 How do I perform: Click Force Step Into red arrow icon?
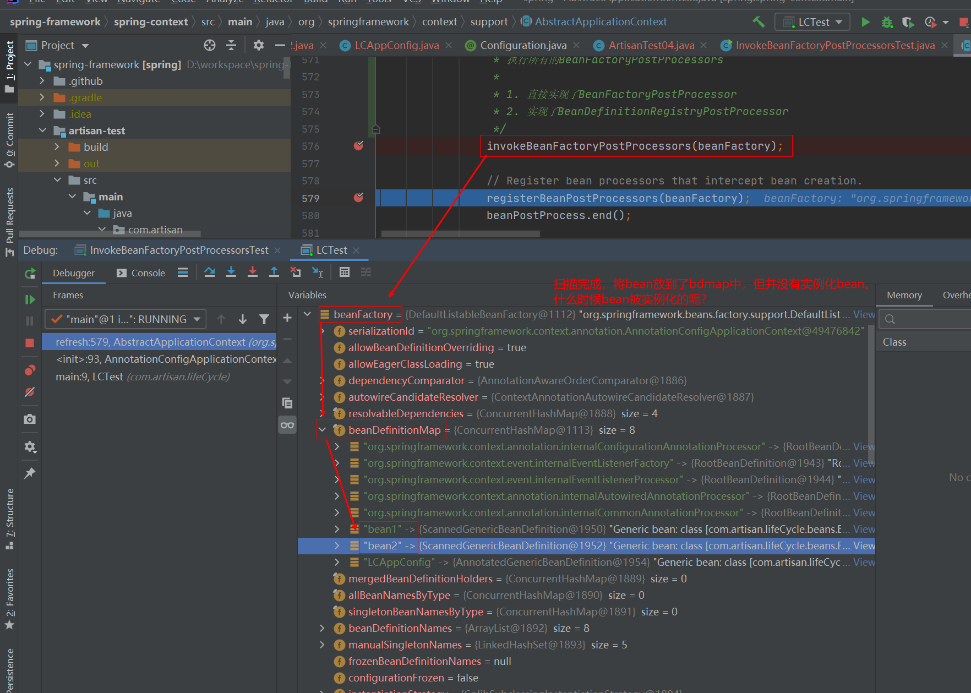[x=253, y=272]
